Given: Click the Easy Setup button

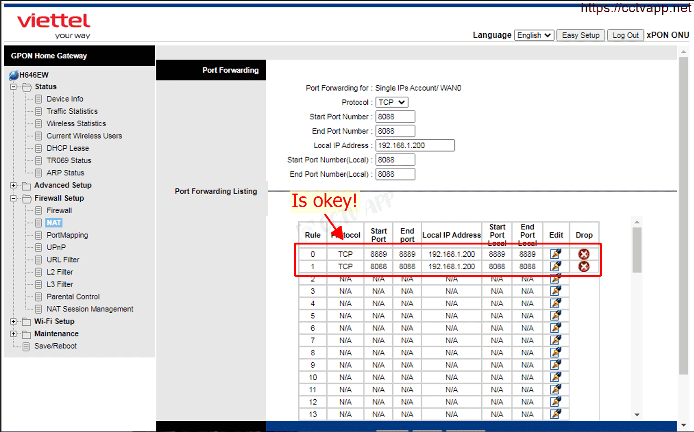Looking at the screenshot, I should (580, 36).
